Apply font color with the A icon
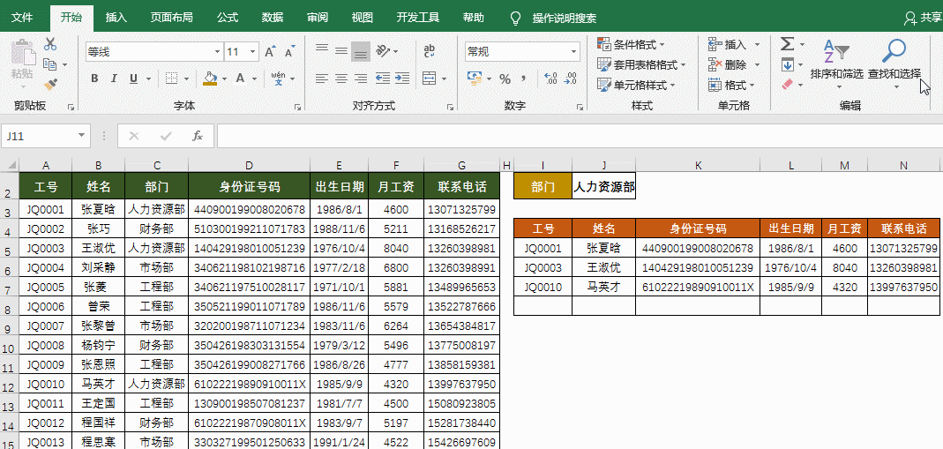This screenshot has height=449, width=943. [x=239, y=79]
